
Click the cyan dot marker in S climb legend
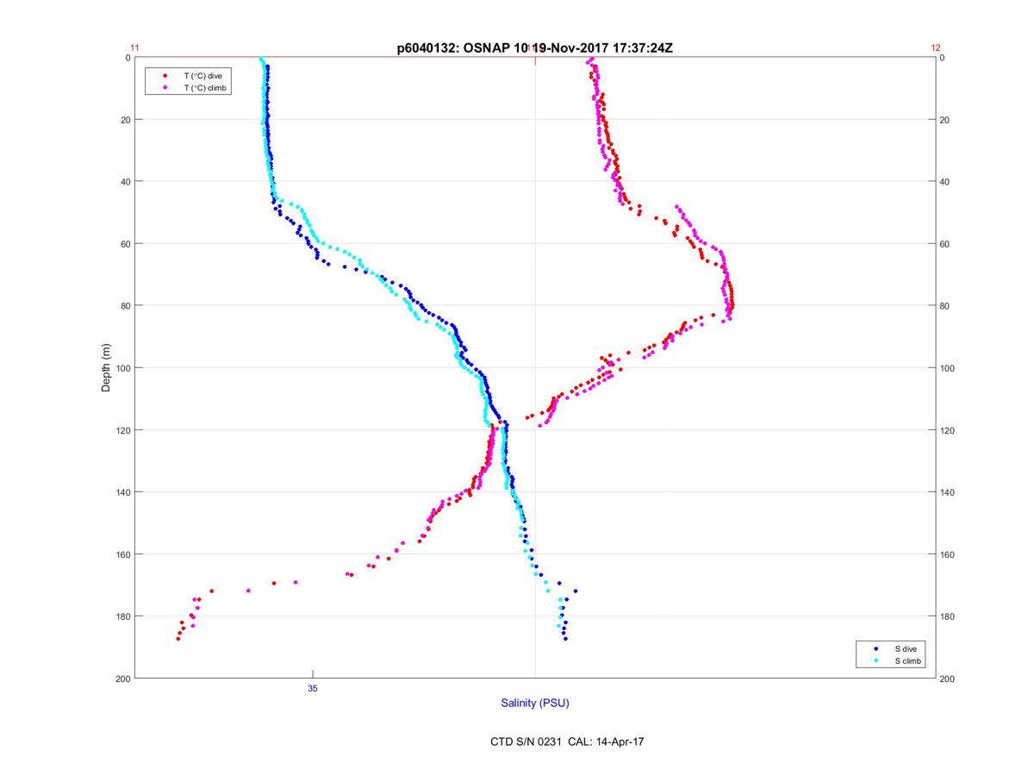[875, 660]
